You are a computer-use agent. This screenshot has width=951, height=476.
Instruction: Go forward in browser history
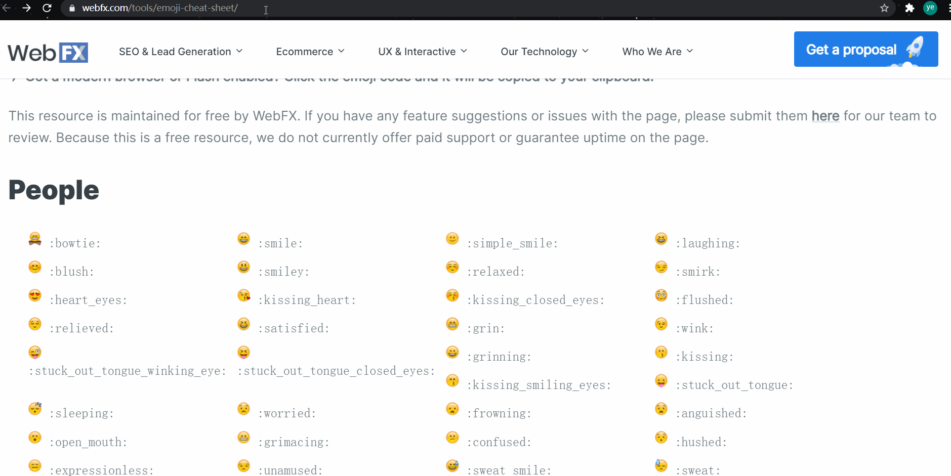click(x=26, y=8)
